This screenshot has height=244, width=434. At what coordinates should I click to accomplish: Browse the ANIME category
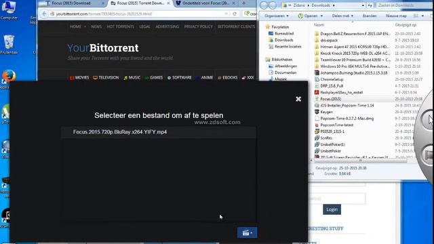coord(205,78)
